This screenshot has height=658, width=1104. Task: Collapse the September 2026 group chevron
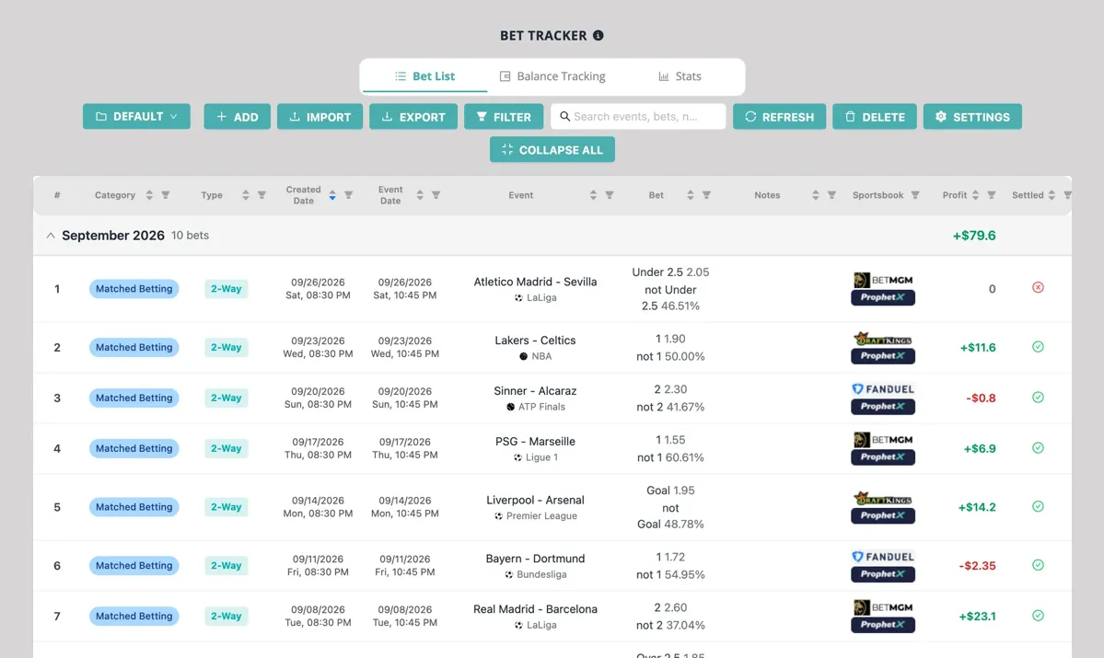coord(51,236)
